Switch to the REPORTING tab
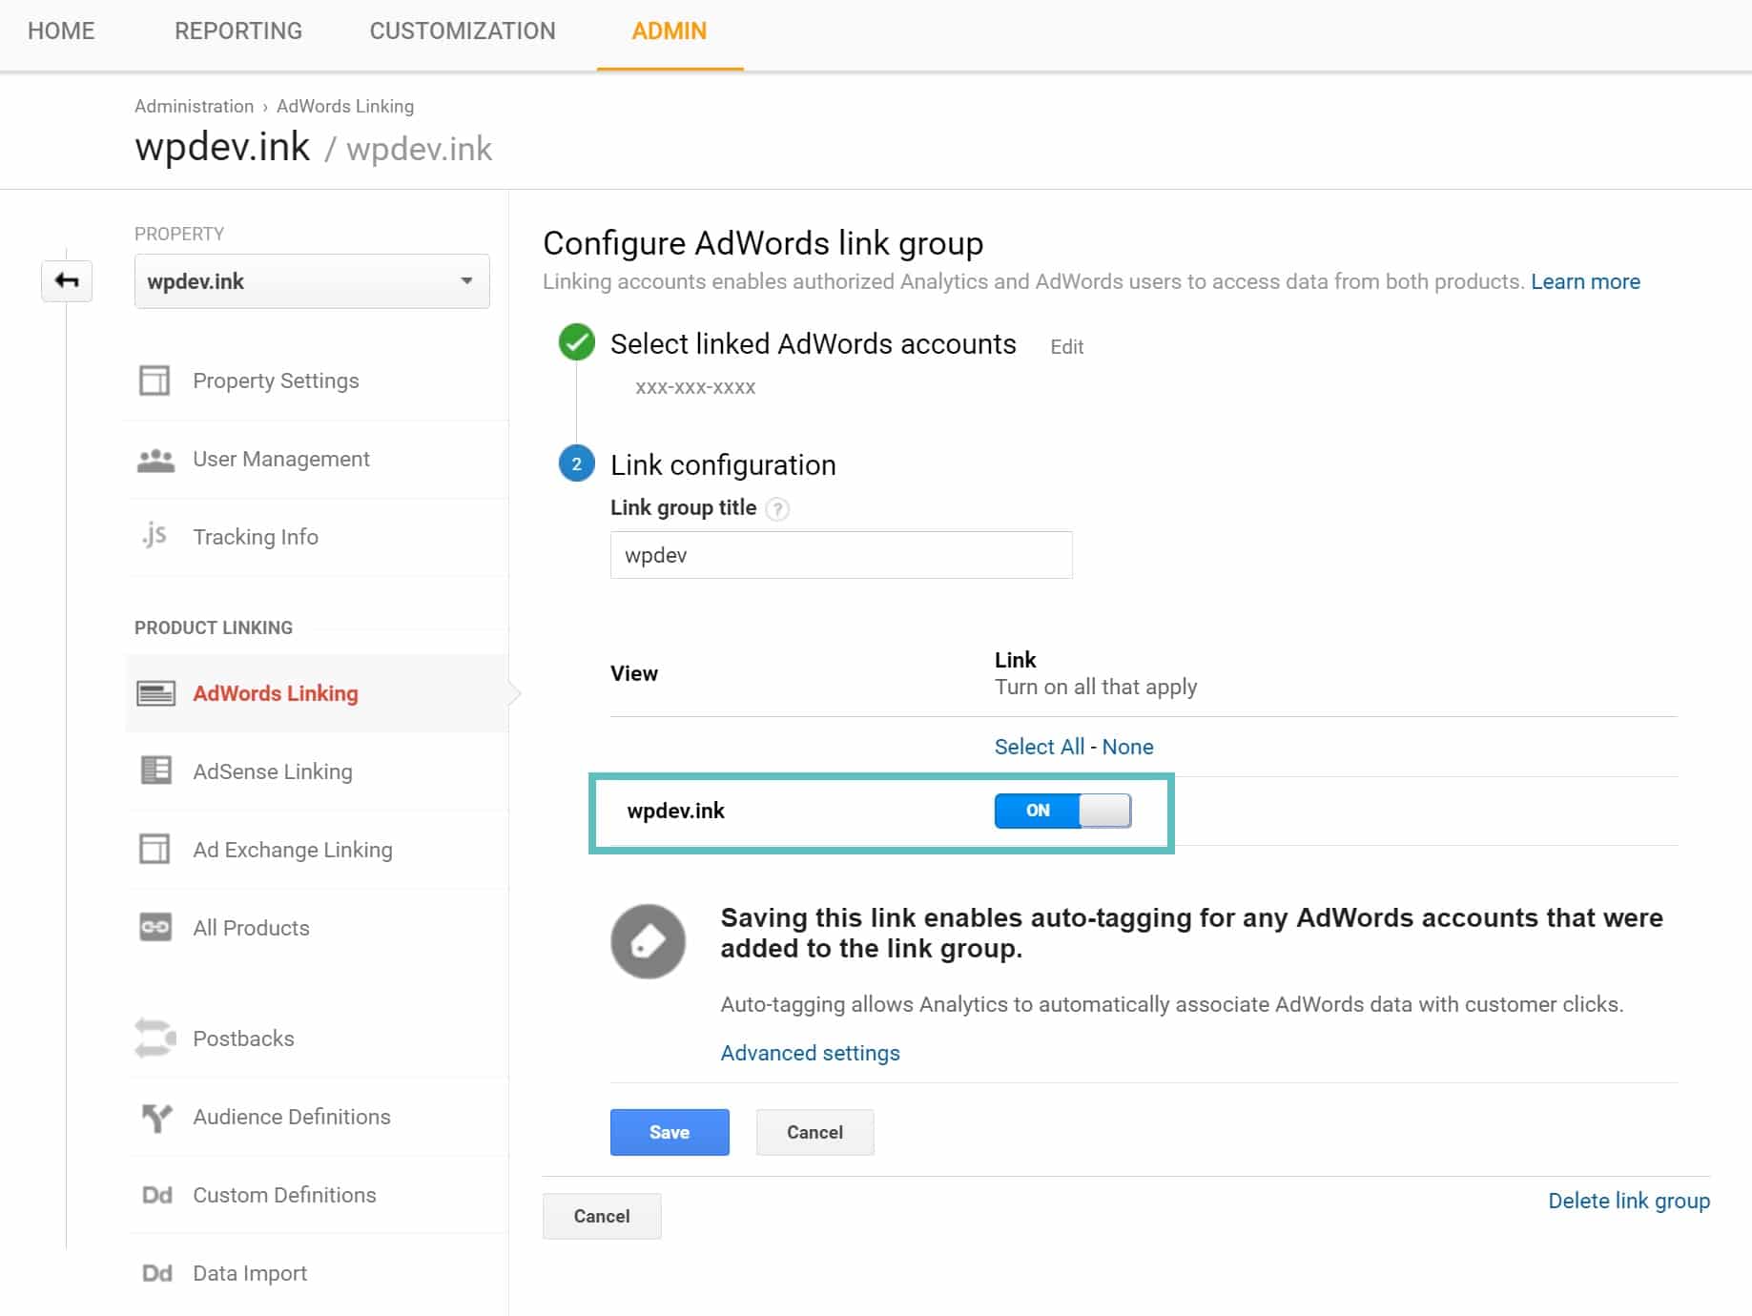This screenshot has width=1752, height=1316. tap(237, 31)
